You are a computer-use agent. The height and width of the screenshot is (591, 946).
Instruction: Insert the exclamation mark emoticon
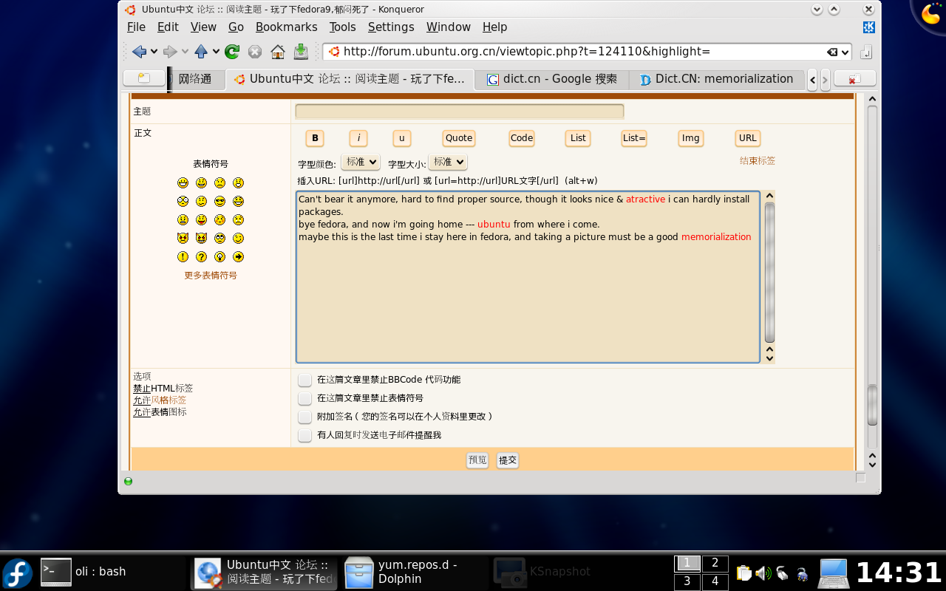click(x=183, y=256)
